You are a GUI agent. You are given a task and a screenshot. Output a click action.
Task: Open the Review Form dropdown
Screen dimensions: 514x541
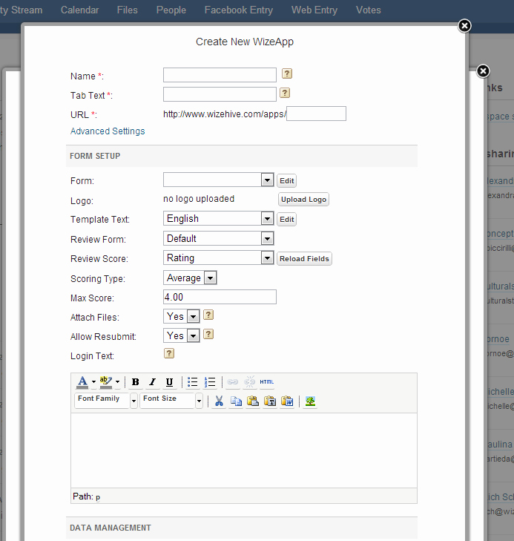218,238
